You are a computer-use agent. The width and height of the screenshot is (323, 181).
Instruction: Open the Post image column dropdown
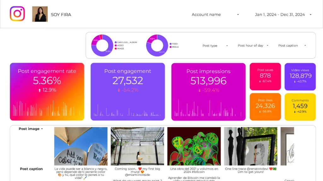tap(30, 129)
